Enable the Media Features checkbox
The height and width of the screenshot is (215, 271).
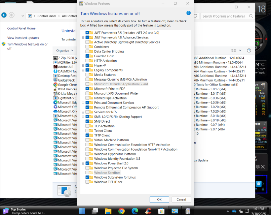coord(87,75)
